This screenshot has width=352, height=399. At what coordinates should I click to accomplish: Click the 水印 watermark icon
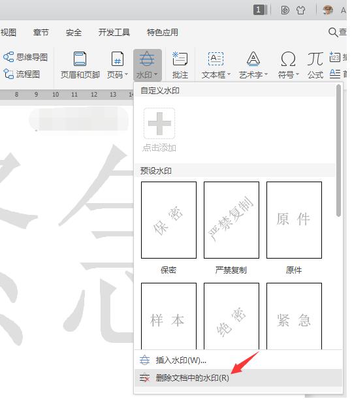coord(147,59)
